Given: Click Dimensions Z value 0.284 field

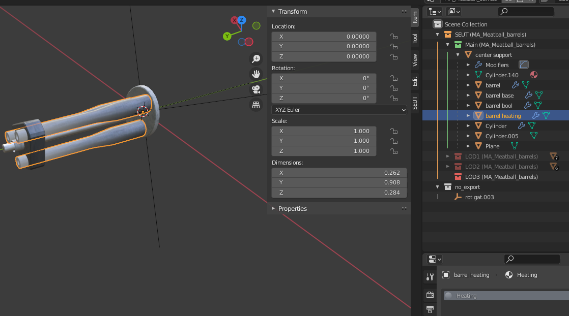Looking at the screenshot, I should (x=339, y=193).
